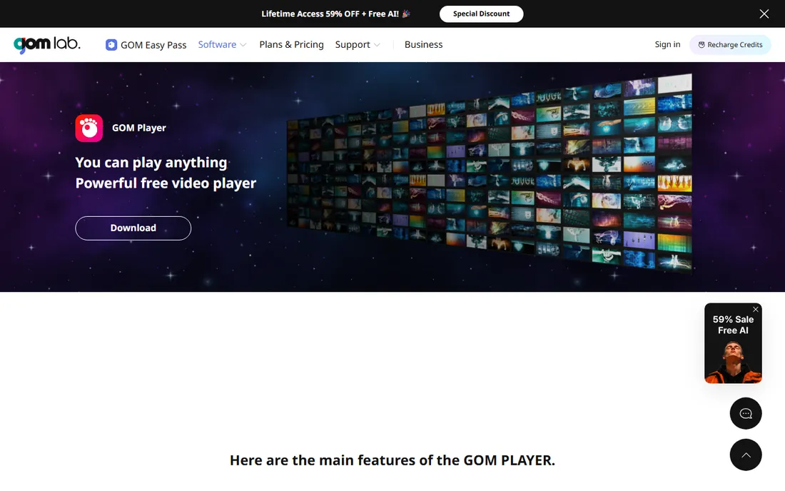Click 'You can play anything' headline
The width and height of the screenshot is (785, 491).
coord(151,163)
